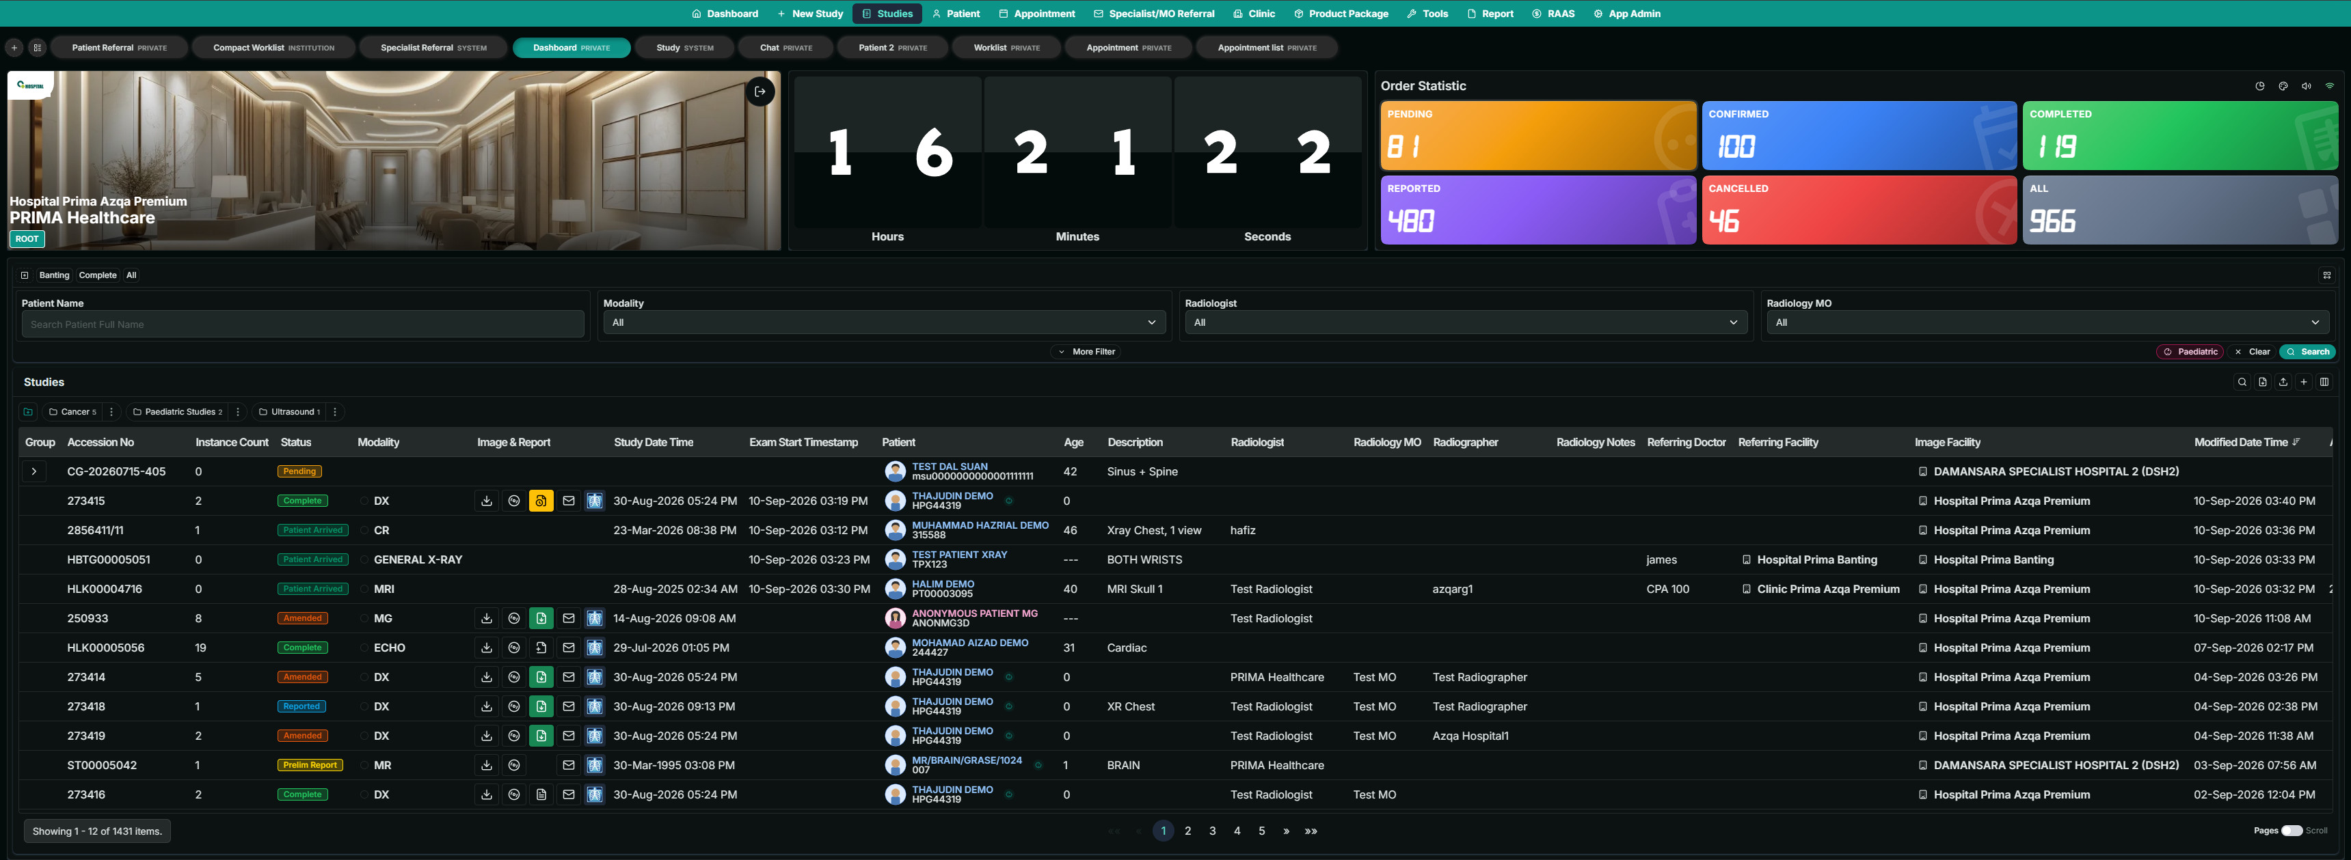This screenshot has height=860, width=2351.
Task: Click the Studies file export icon
Action: 2263,382
